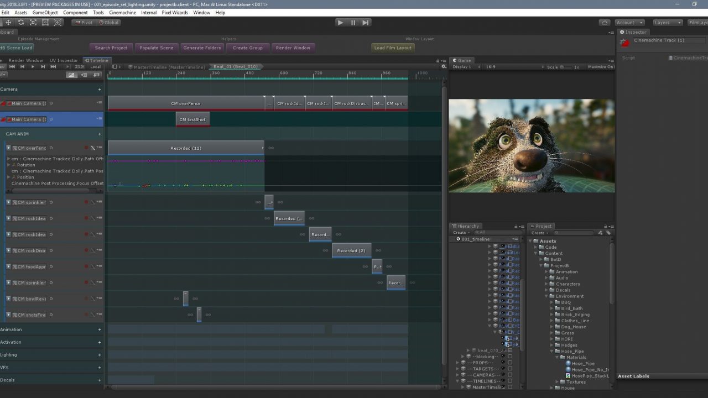708x398 pixels.
Task: Toggle Pivot handle position
Action: click(x=83, y=23)
